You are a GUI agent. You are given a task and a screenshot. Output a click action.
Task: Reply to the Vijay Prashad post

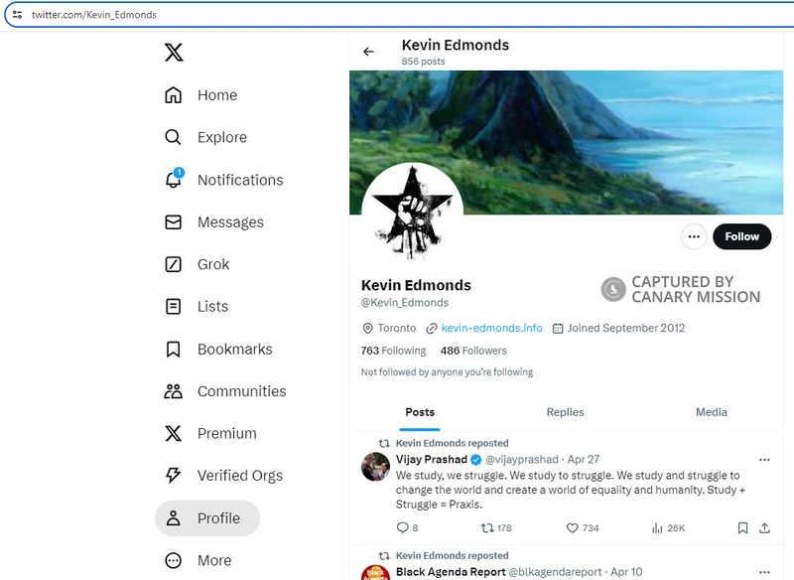(408, 527)
